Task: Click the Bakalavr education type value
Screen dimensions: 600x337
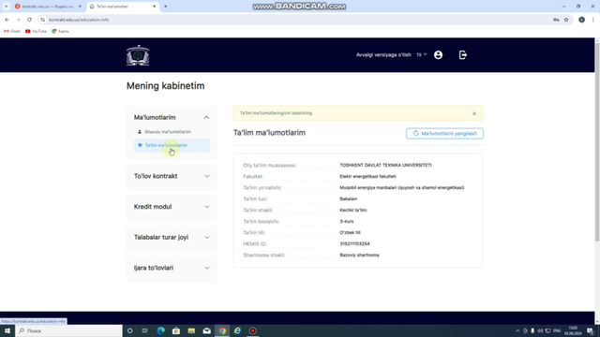Action: (349, 198)
